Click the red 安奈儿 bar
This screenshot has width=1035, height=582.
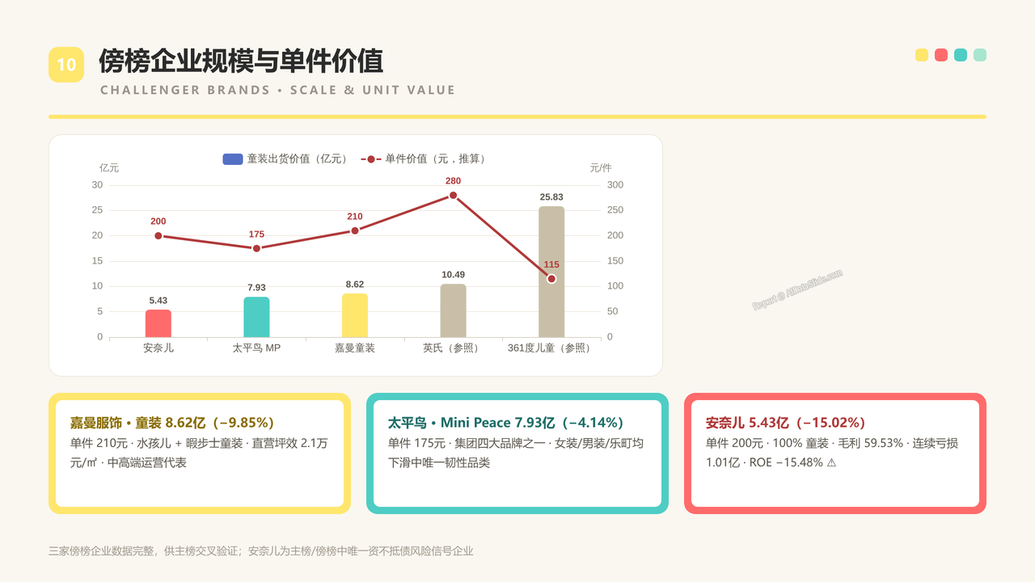[158, 323]
